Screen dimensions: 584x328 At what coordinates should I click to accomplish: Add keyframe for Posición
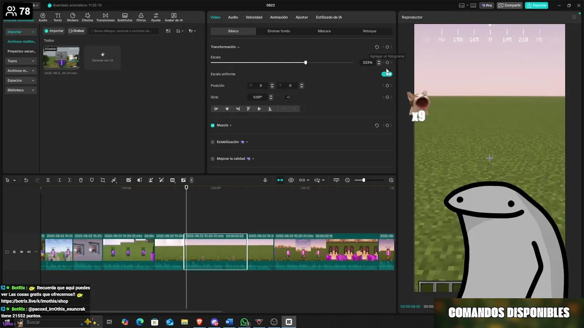point(387,86)
